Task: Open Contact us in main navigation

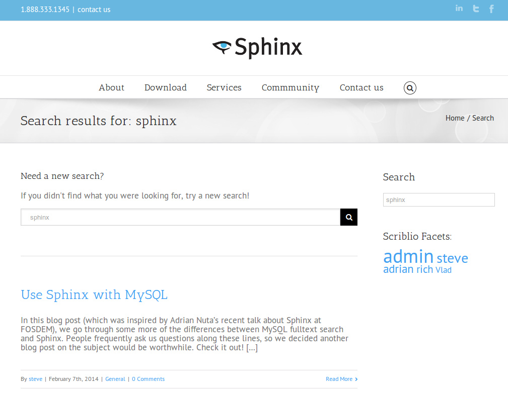Action: (x=361, y=87)
